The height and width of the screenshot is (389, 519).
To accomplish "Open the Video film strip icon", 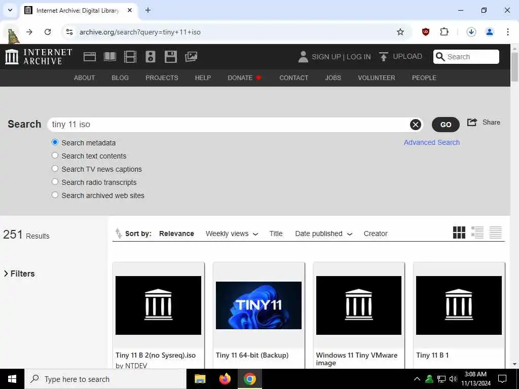I will [130, 57].
